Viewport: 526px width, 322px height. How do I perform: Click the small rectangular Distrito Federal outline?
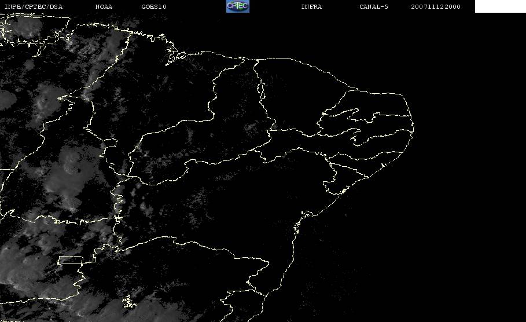70,261
